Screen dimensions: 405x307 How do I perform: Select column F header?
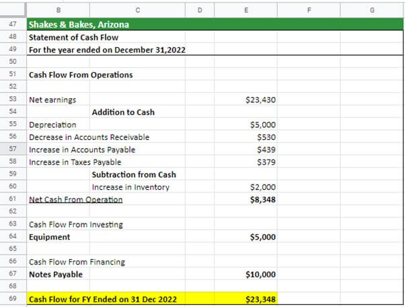click(x=309, y=10)
